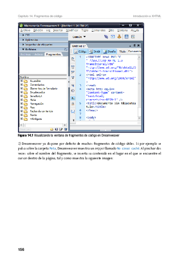The height and width of the screenshot is (266, 188).
Task: Switch to Diseño view
Action: 110,51
